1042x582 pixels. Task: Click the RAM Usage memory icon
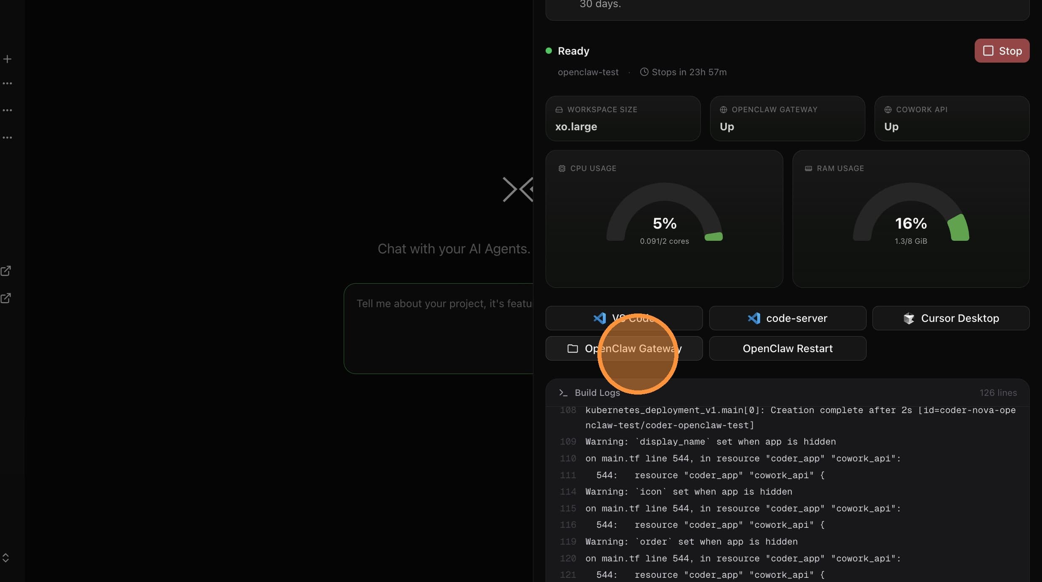(x=808, y=169)
